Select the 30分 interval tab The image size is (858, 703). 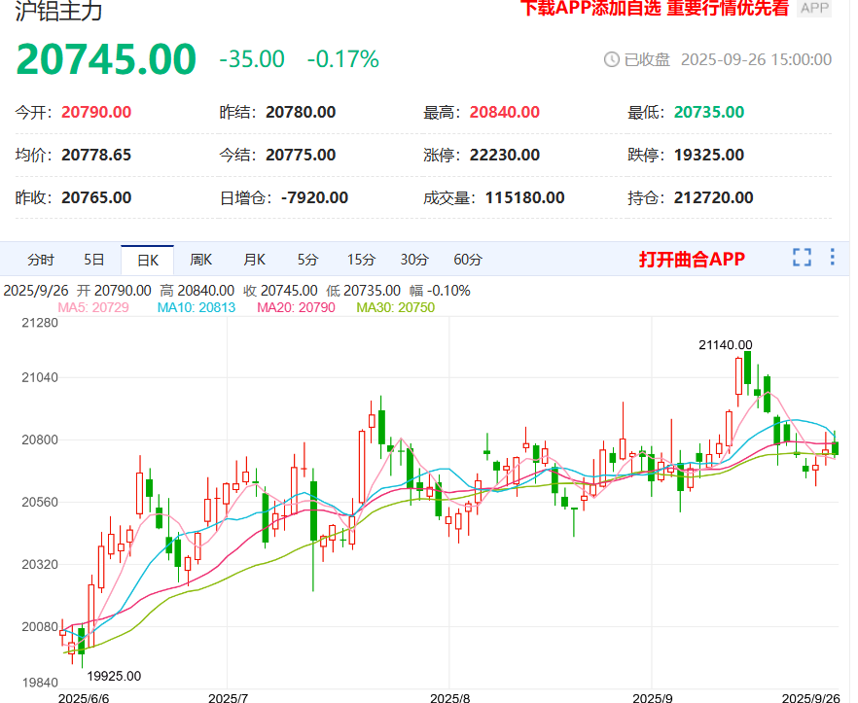pyautogui.click(x=414, y=260)
